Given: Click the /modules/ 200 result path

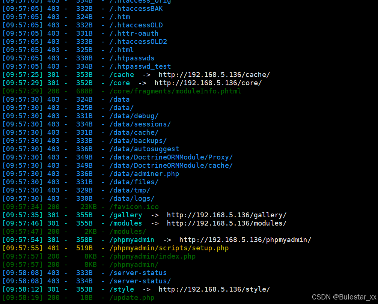Looking at the screenshot, I should click(128, 232).
